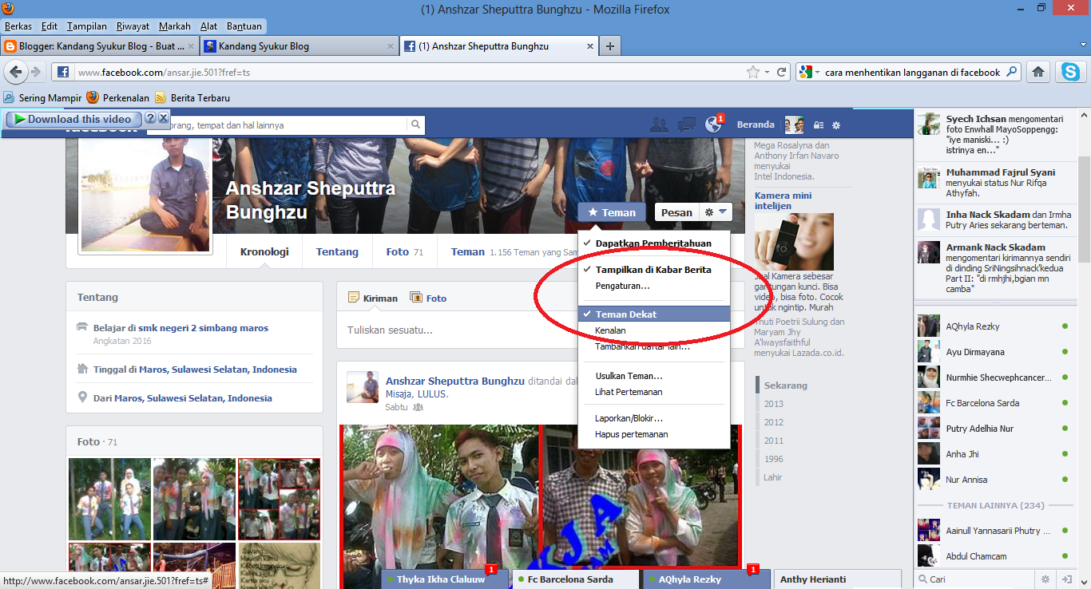
Task: Open Markah menu
Action: coord(175,26)
